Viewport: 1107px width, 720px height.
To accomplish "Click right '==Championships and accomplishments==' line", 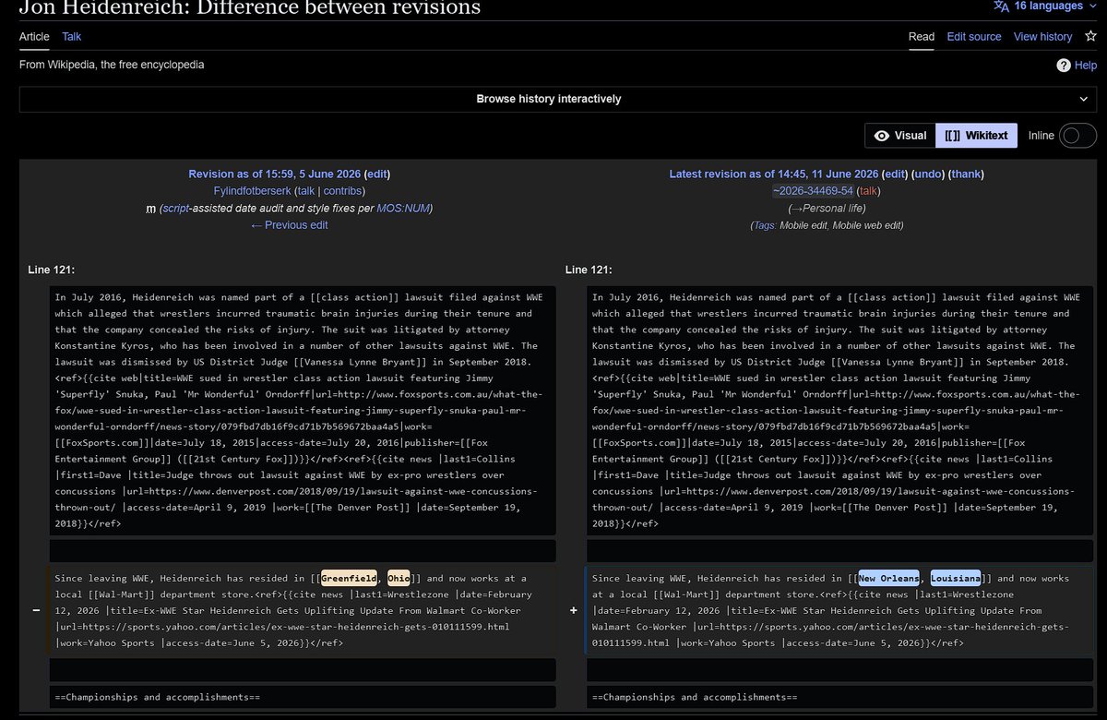I will [840, 697].
